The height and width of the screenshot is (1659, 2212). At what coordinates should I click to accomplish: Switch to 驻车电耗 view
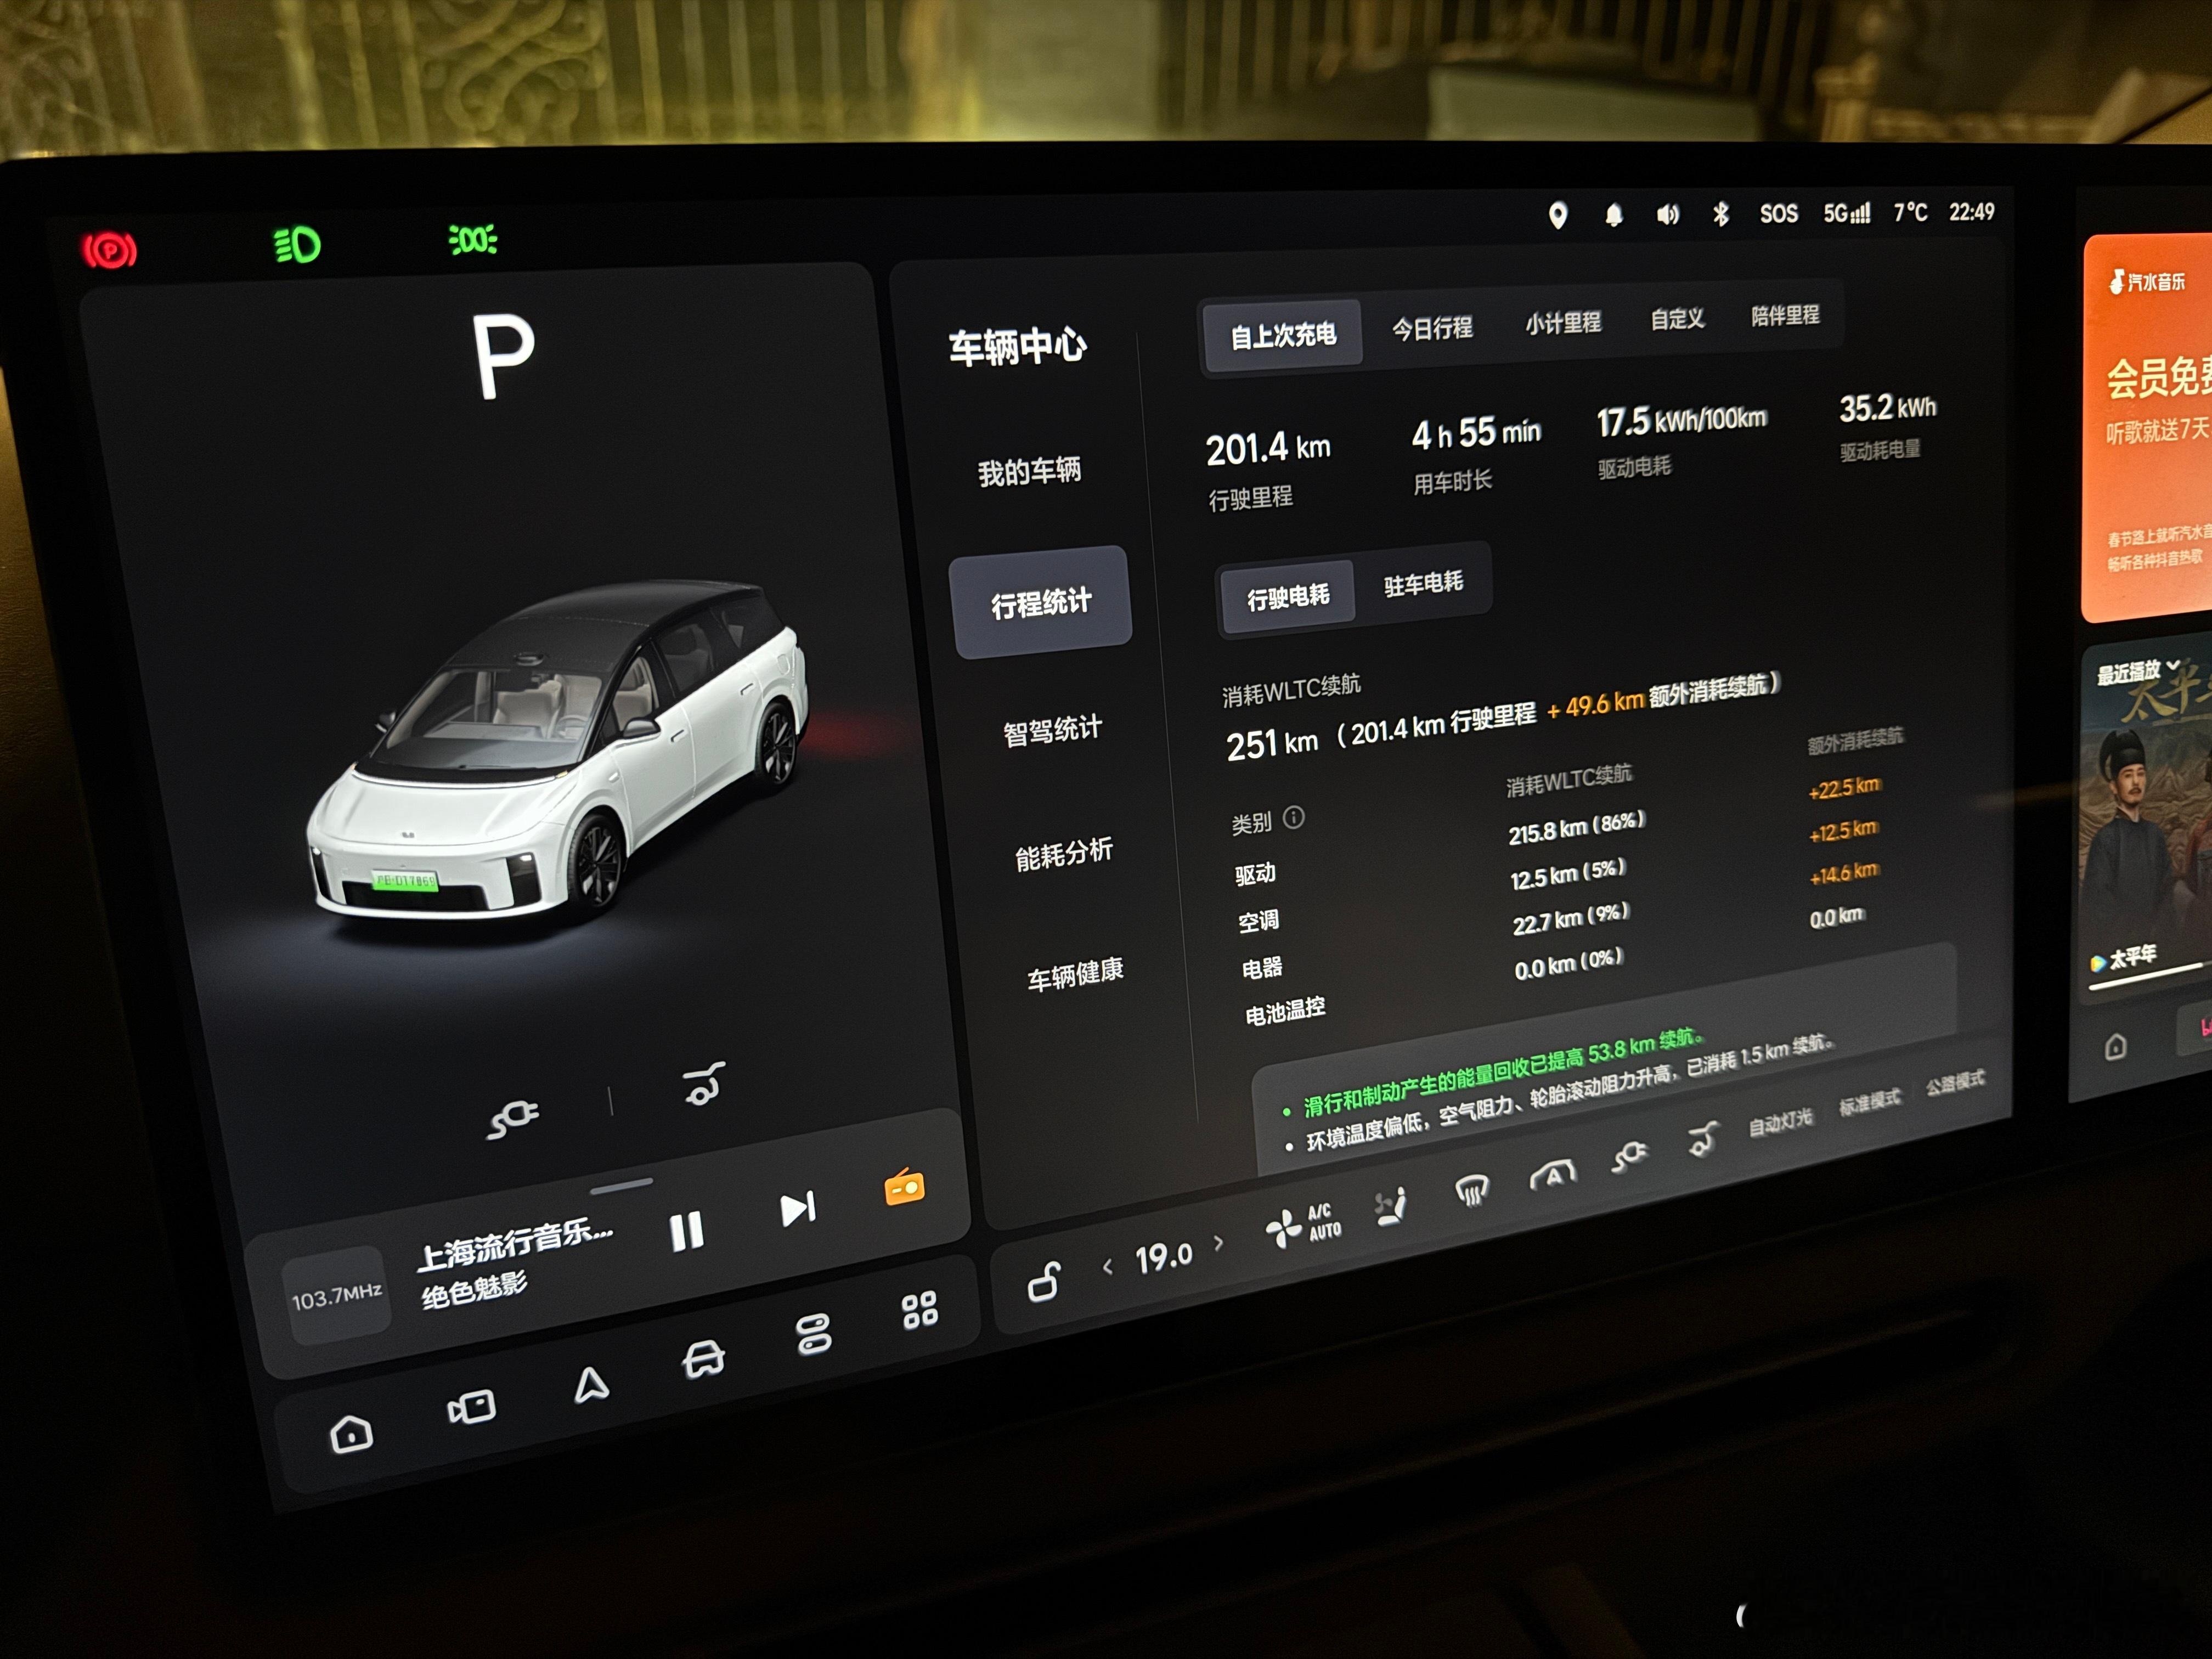[x=1423, y=583]
